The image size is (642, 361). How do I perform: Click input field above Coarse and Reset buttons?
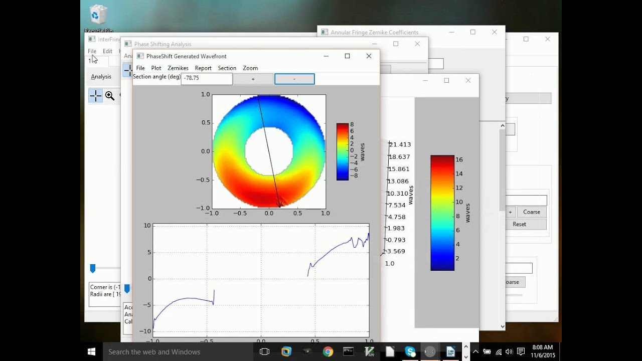point(526,201)
